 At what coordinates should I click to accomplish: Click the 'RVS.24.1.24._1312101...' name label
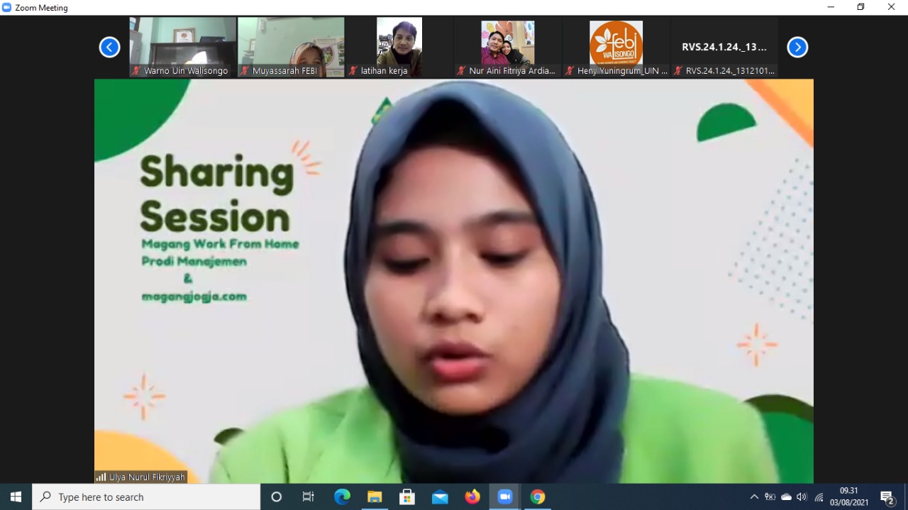[730, 71]
